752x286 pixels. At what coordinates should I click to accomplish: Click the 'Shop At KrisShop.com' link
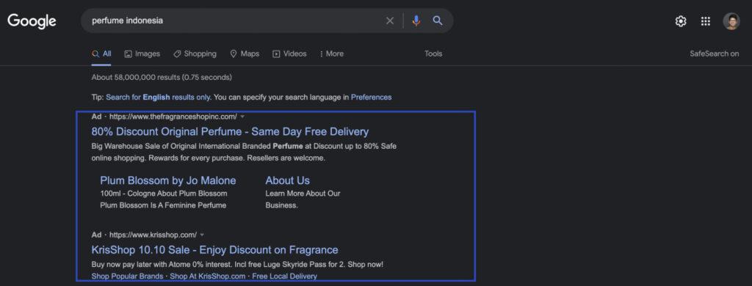coord(208,276)
